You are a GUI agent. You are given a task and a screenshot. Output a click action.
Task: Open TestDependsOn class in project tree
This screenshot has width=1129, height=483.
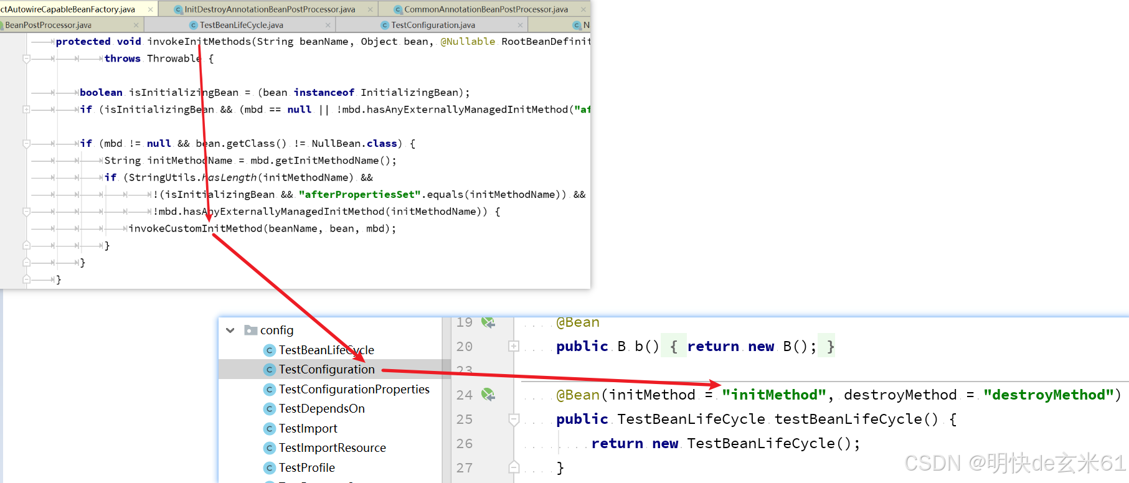tap(321, 408)
